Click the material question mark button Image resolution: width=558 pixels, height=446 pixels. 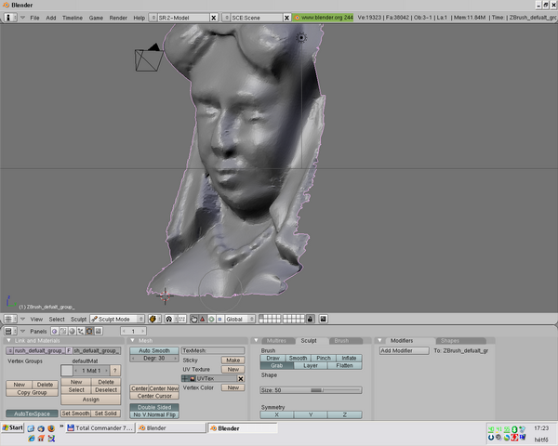point(115,370)
